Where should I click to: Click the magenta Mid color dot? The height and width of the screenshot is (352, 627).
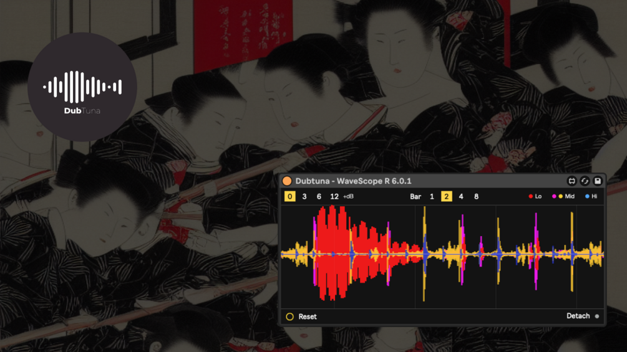click(554, 196)
